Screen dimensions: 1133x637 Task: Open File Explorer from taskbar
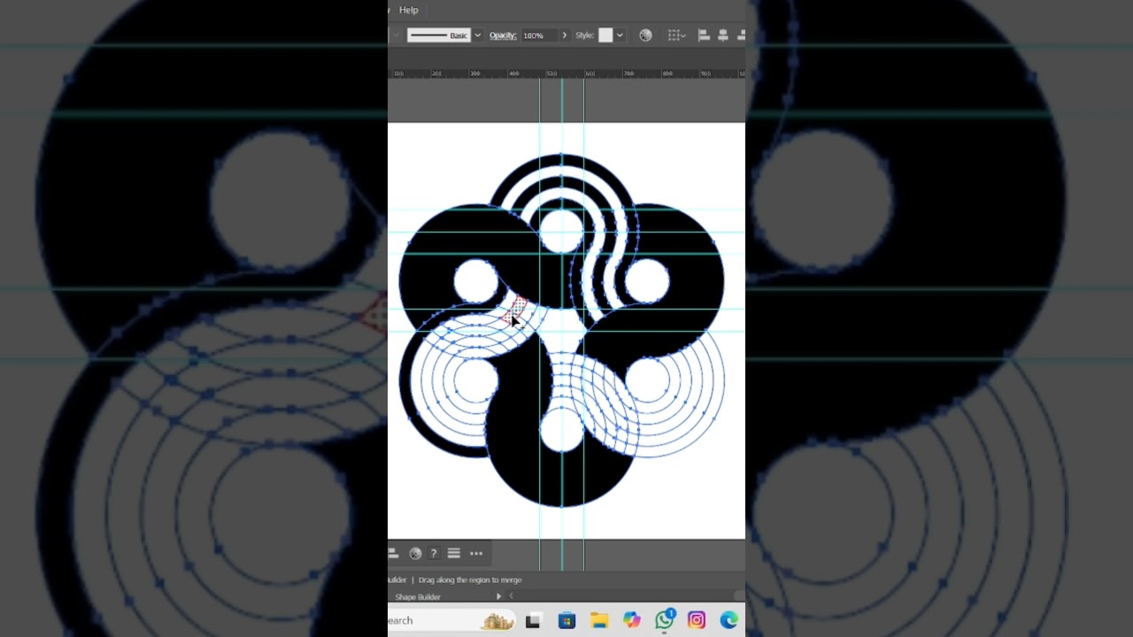point(599,621)
